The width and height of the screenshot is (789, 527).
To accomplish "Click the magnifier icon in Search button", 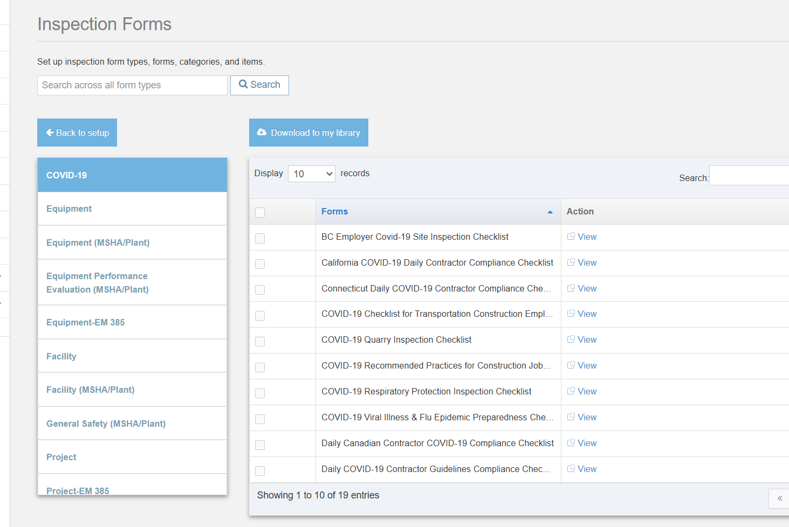I will click(243, 85).
